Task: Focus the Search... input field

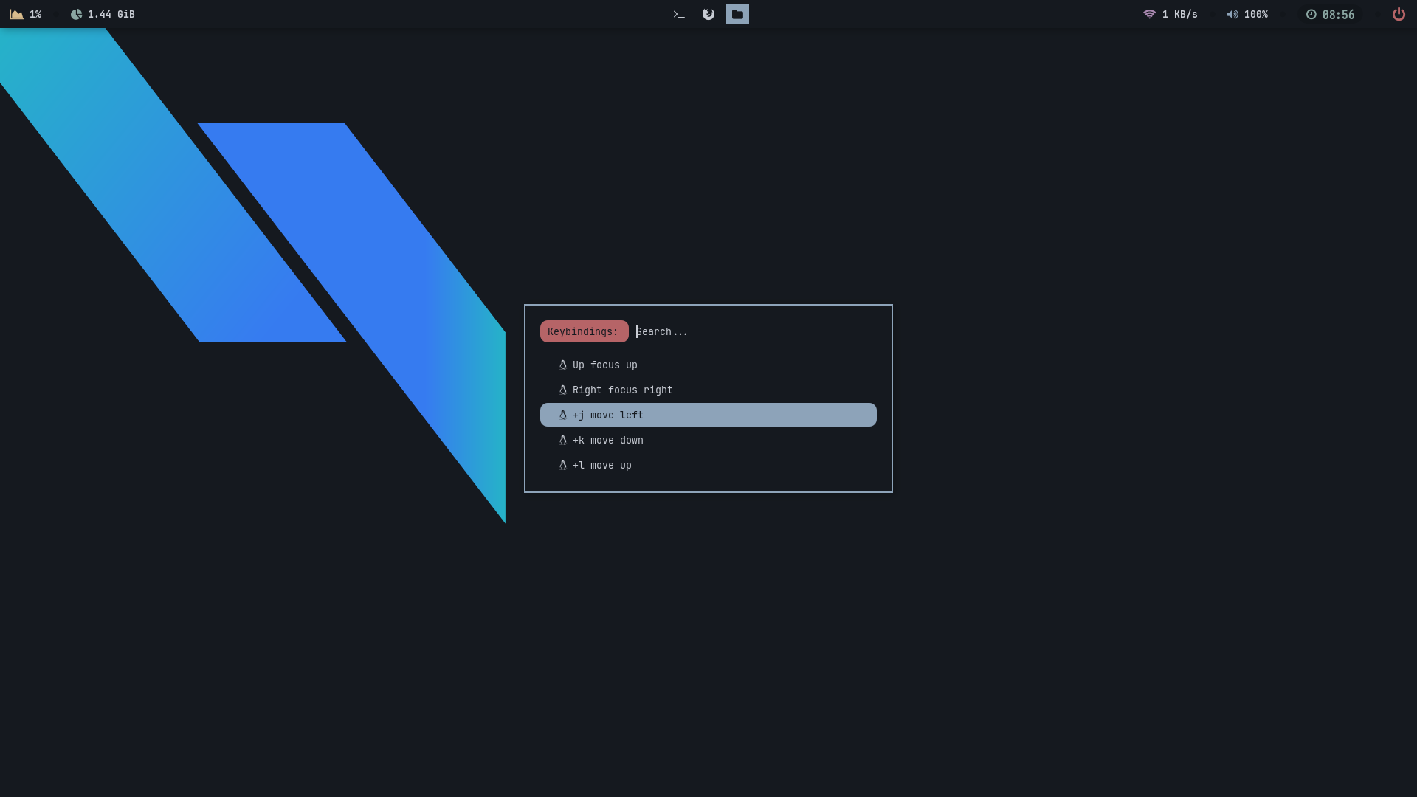Action: coord(756,331)
